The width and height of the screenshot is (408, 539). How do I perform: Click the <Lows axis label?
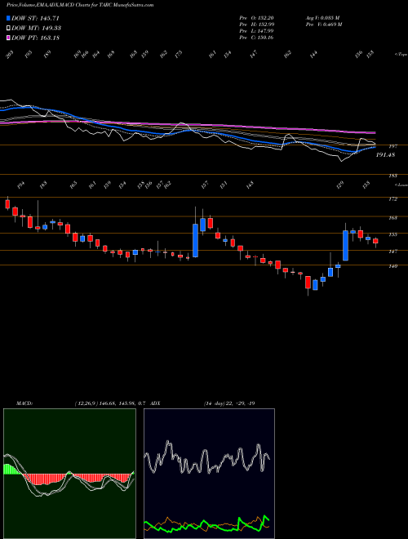tap(401, 185)
